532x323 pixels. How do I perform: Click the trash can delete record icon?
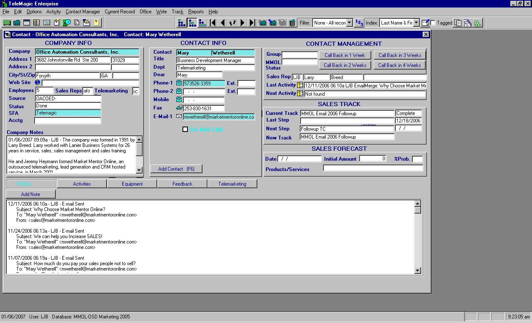point(292,23)
